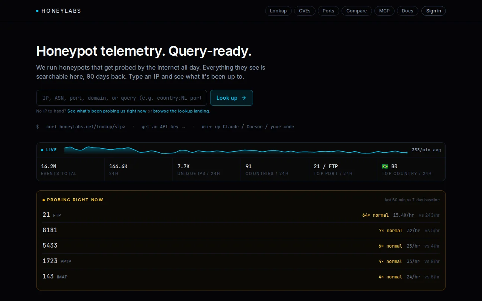
Task: Click 'wire up Claude / Cursor / your code'
Action: tap(248, 127)
